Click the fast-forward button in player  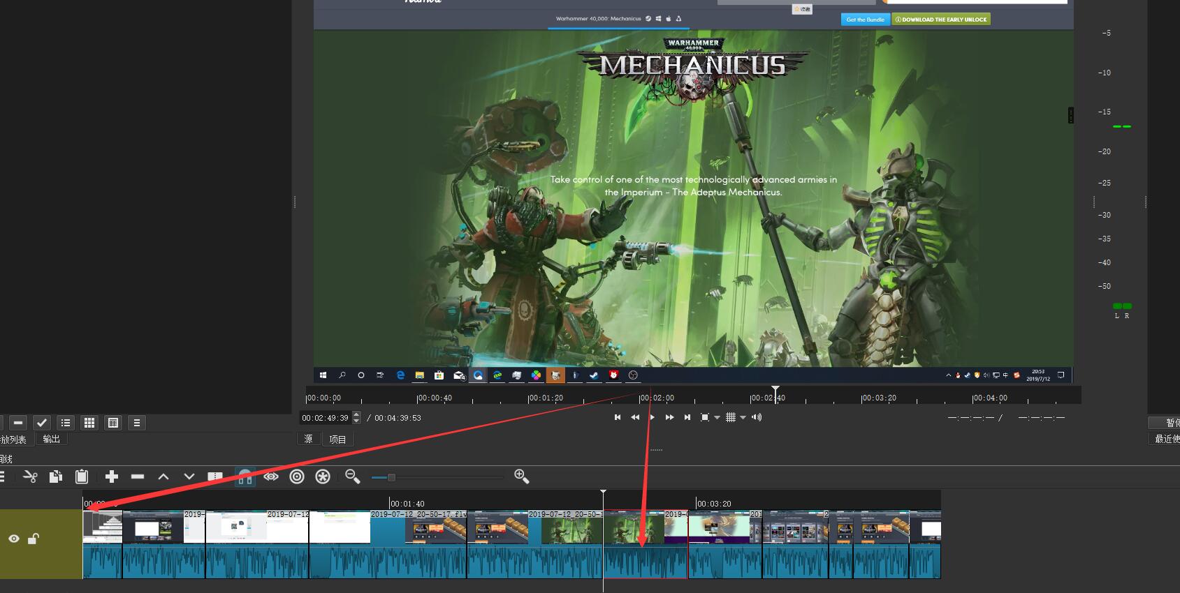click(669, 417)
